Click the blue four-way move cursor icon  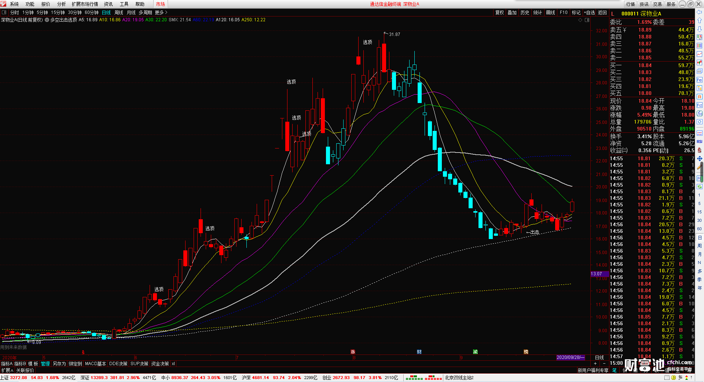tap(700, 158)
